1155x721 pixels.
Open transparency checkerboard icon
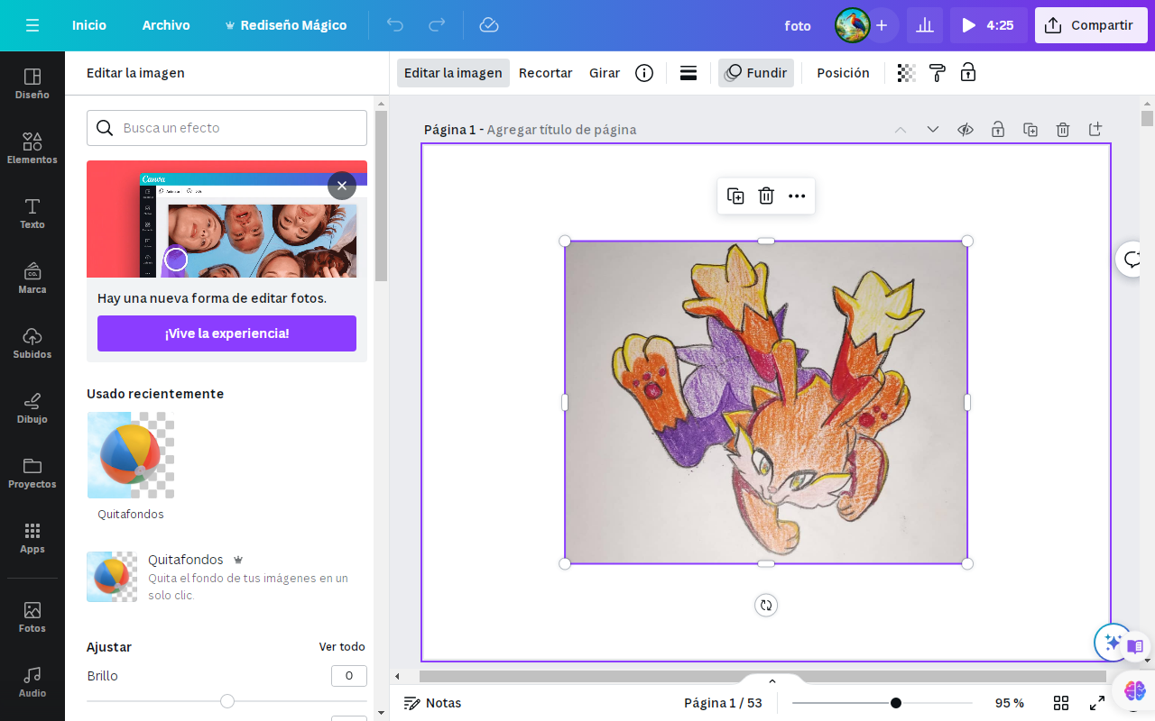[907, 73]
